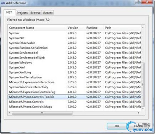
Task: Click the horizontal scrollbar left arrow
Action: point(10,113)
